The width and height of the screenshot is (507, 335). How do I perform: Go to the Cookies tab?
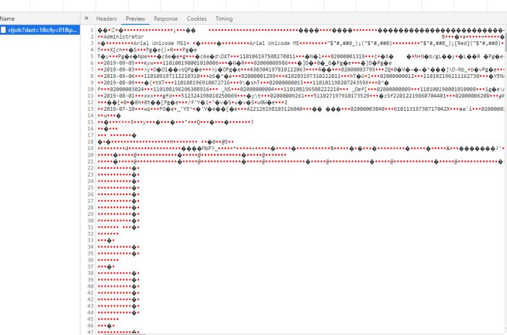[196, 19]
